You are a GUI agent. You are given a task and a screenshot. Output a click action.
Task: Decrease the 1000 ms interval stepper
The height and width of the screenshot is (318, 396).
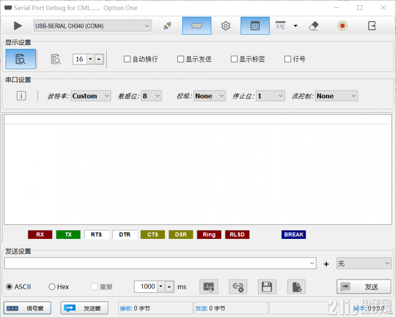[161, 287]
